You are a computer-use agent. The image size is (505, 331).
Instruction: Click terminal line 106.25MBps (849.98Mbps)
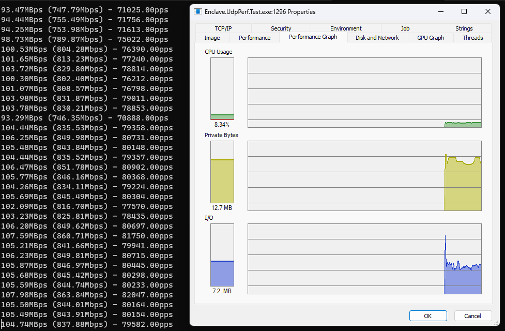coord(87,138)
